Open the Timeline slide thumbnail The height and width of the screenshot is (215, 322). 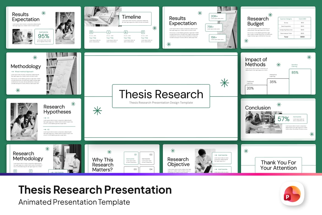[122, 28]
